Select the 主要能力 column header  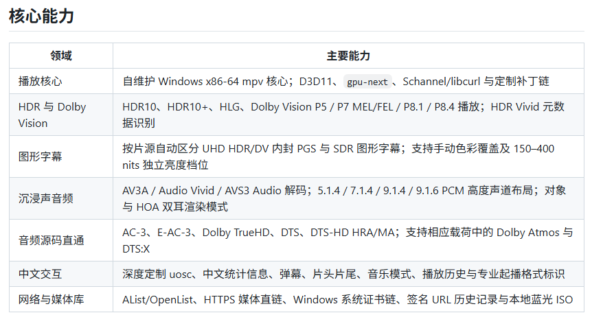point(348,56)
